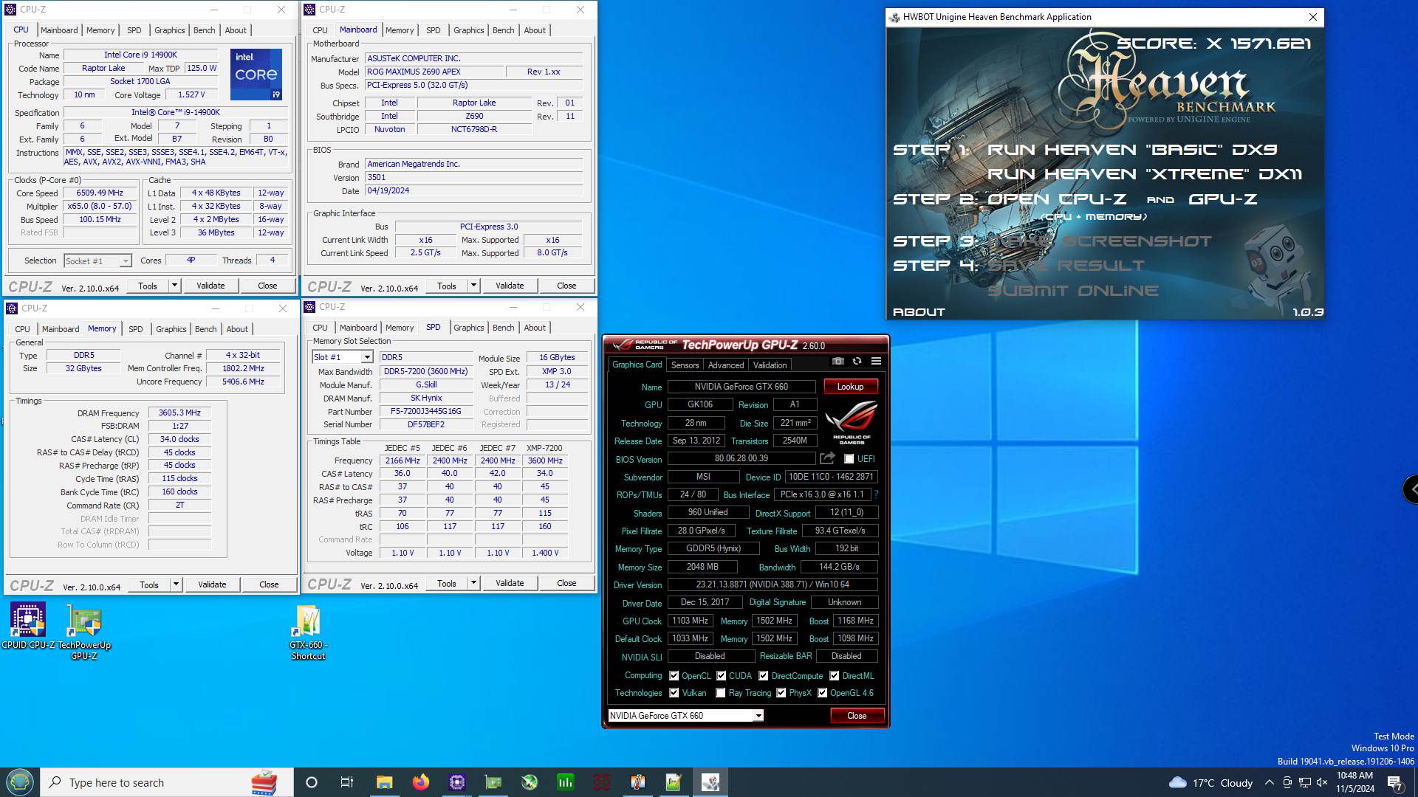Click the Close button in GPU-Z
The width and height of the screenshot is (1418, 797).
click(x=857, y=716)
